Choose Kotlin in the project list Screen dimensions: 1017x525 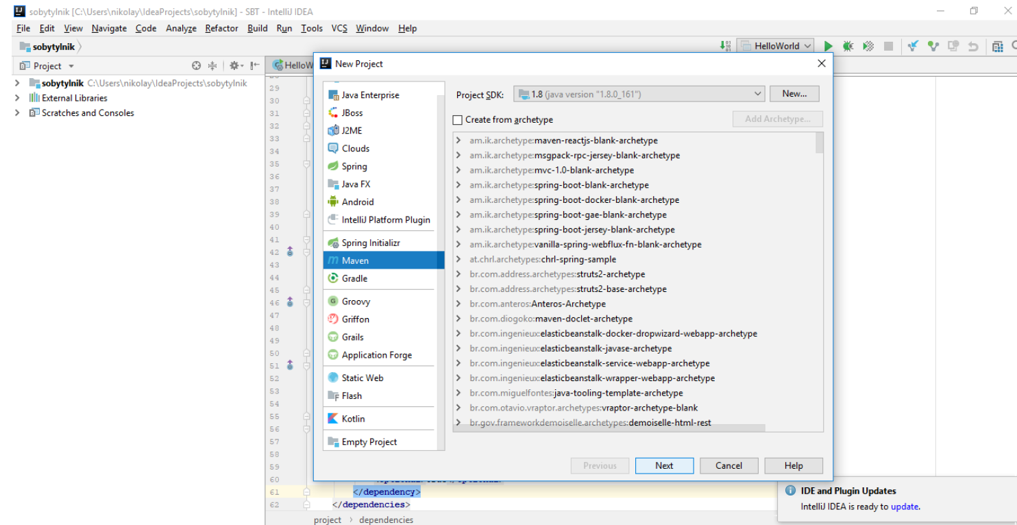(384, 418)
